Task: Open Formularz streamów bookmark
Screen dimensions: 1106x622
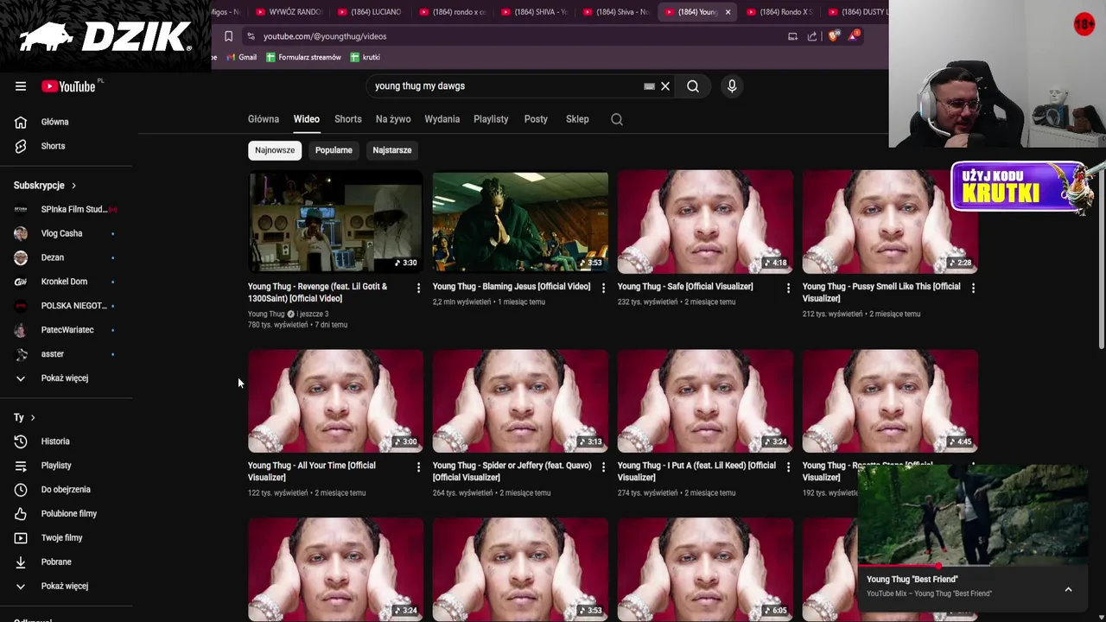Action: (303, 57)
